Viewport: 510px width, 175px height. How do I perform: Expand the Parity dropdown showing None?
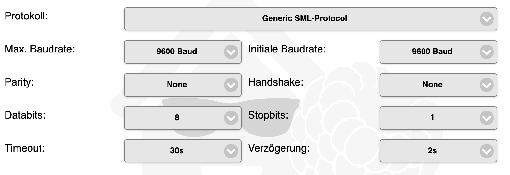(x=177, y=85)
